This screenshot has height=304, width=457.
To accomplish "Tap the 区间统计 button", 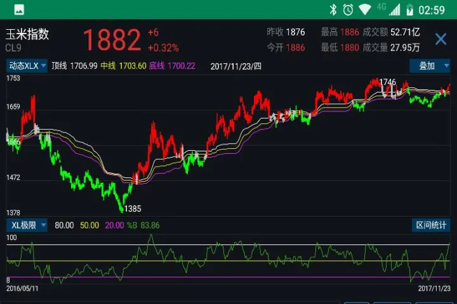I will [x=431, y=225].
